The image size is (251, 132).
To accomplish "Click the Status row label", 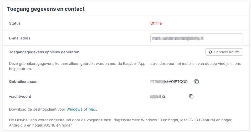I will (15, 23).
